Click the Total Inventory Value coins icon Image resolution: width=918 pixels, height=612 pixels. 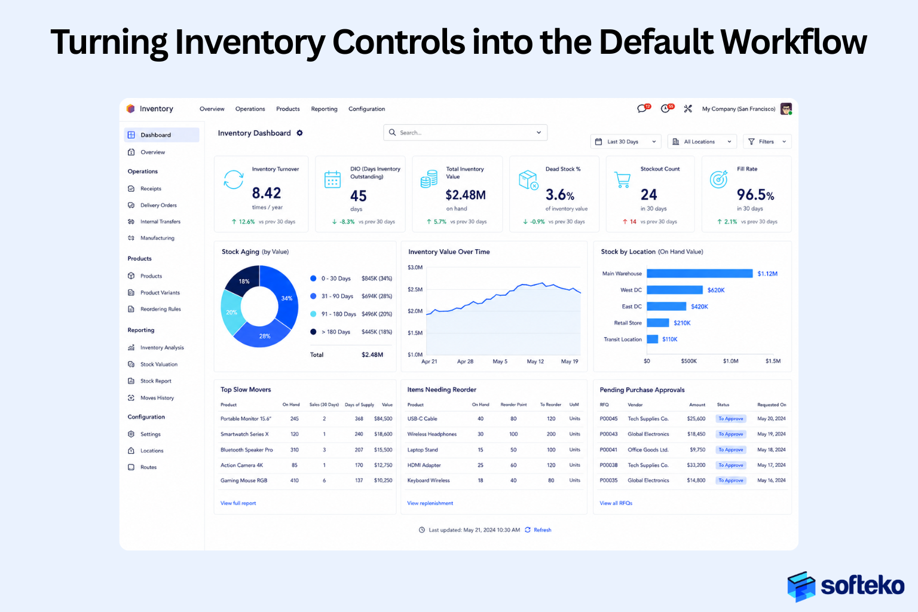point(429,179)
